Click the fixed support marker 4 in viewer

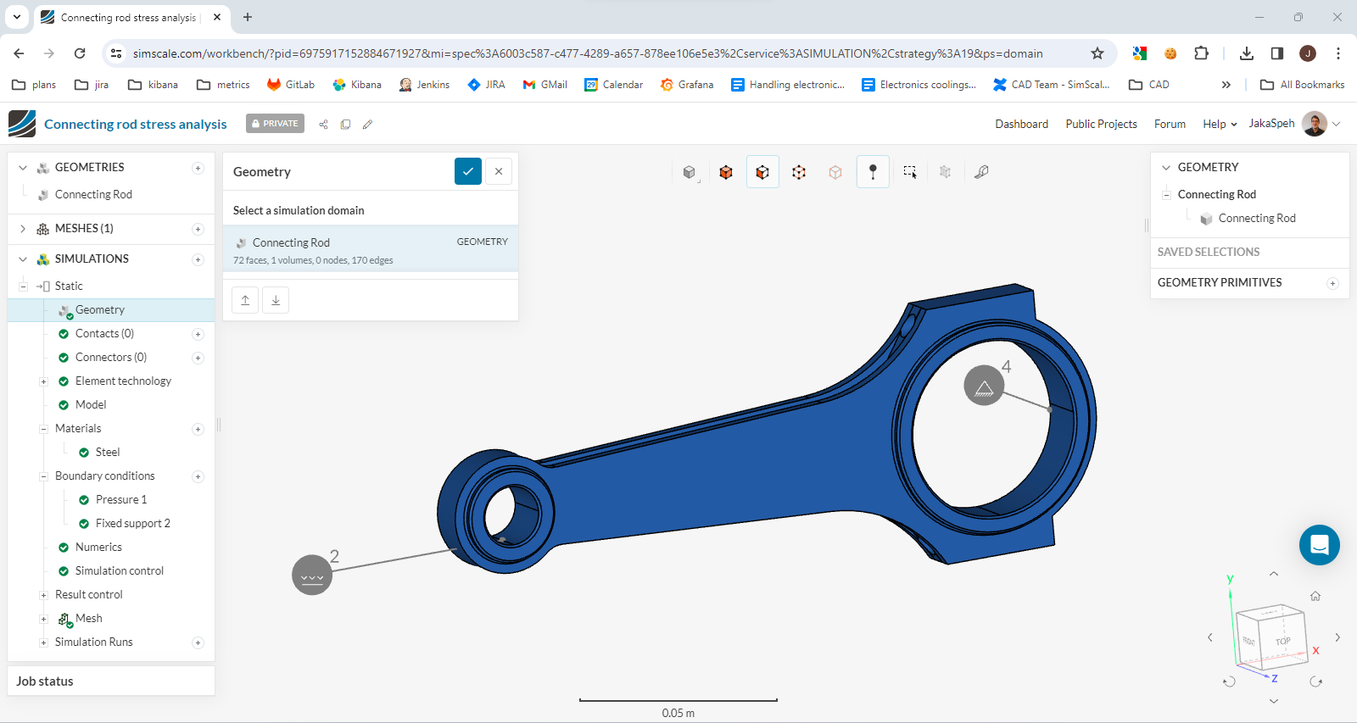(984, 386)
